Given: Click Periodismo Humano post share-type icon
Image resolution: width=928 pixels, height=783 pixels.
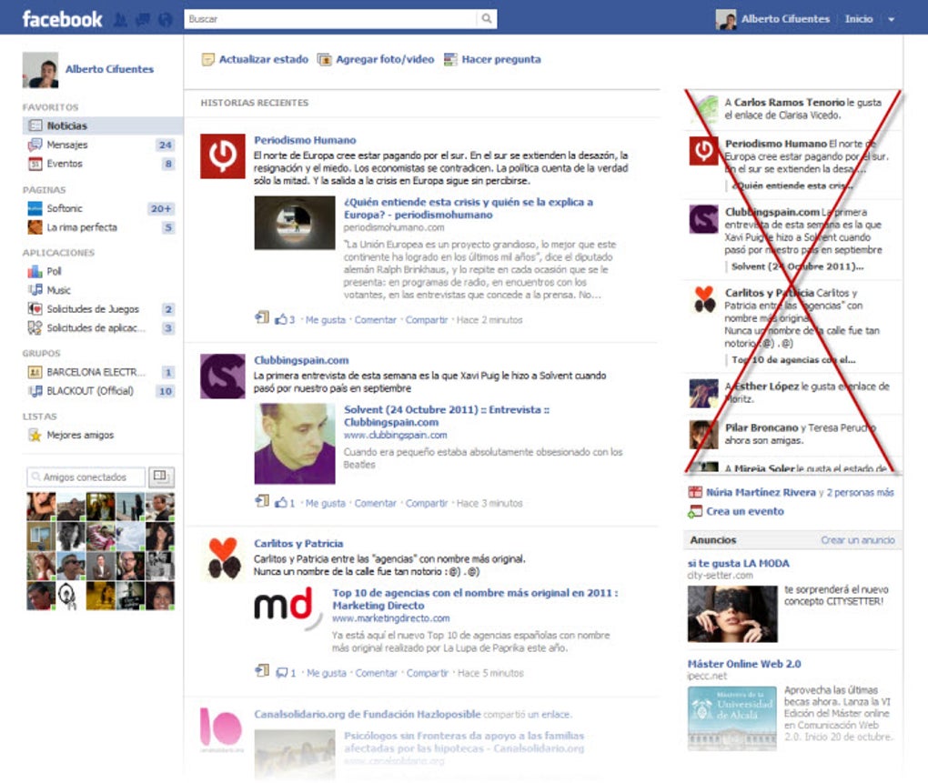Looking at the screenshot, I should tap(262, 318).
